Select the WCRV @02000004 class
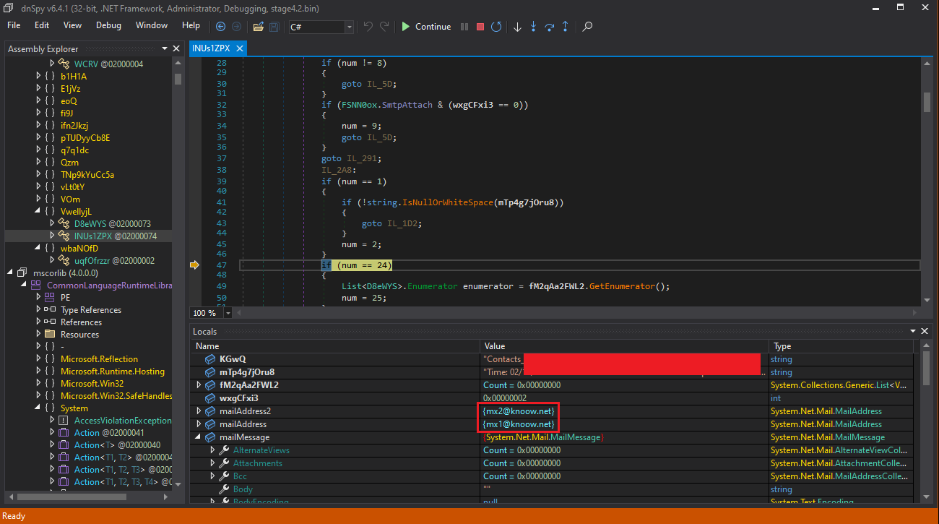Image resolution: width=939 pixels, height=524 pixels. coord(108,64)
